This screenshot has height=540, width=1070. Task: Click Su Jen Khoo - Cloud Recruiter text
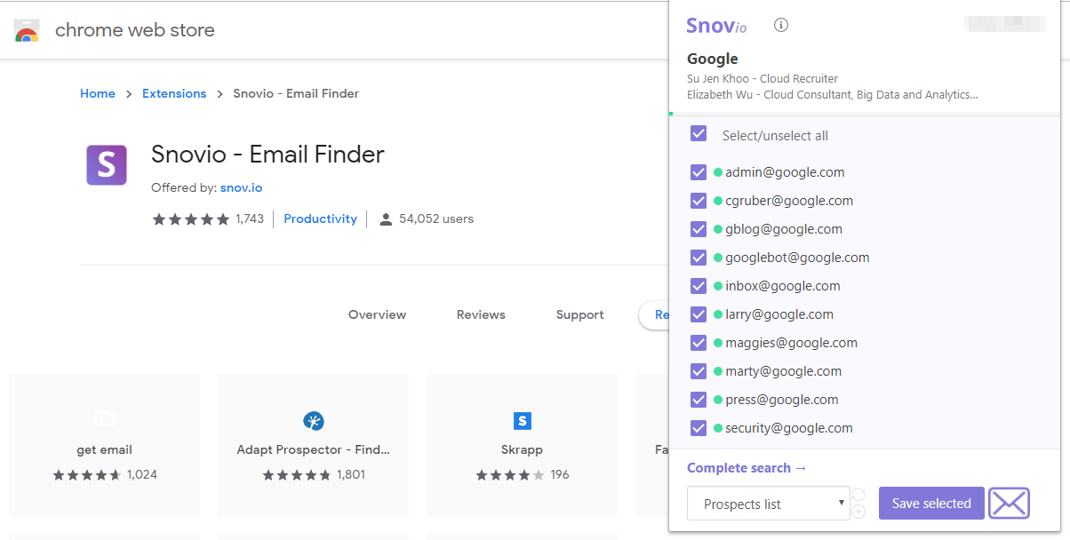[x=763, y=79]
